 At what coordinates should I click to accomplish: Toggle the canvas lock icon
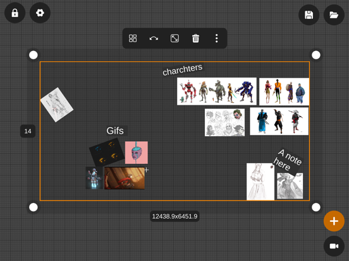tap(15, 13)
